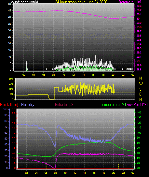Select the 'Rainfall (.in)' legend label
The image size is (149, 177).
9,105
